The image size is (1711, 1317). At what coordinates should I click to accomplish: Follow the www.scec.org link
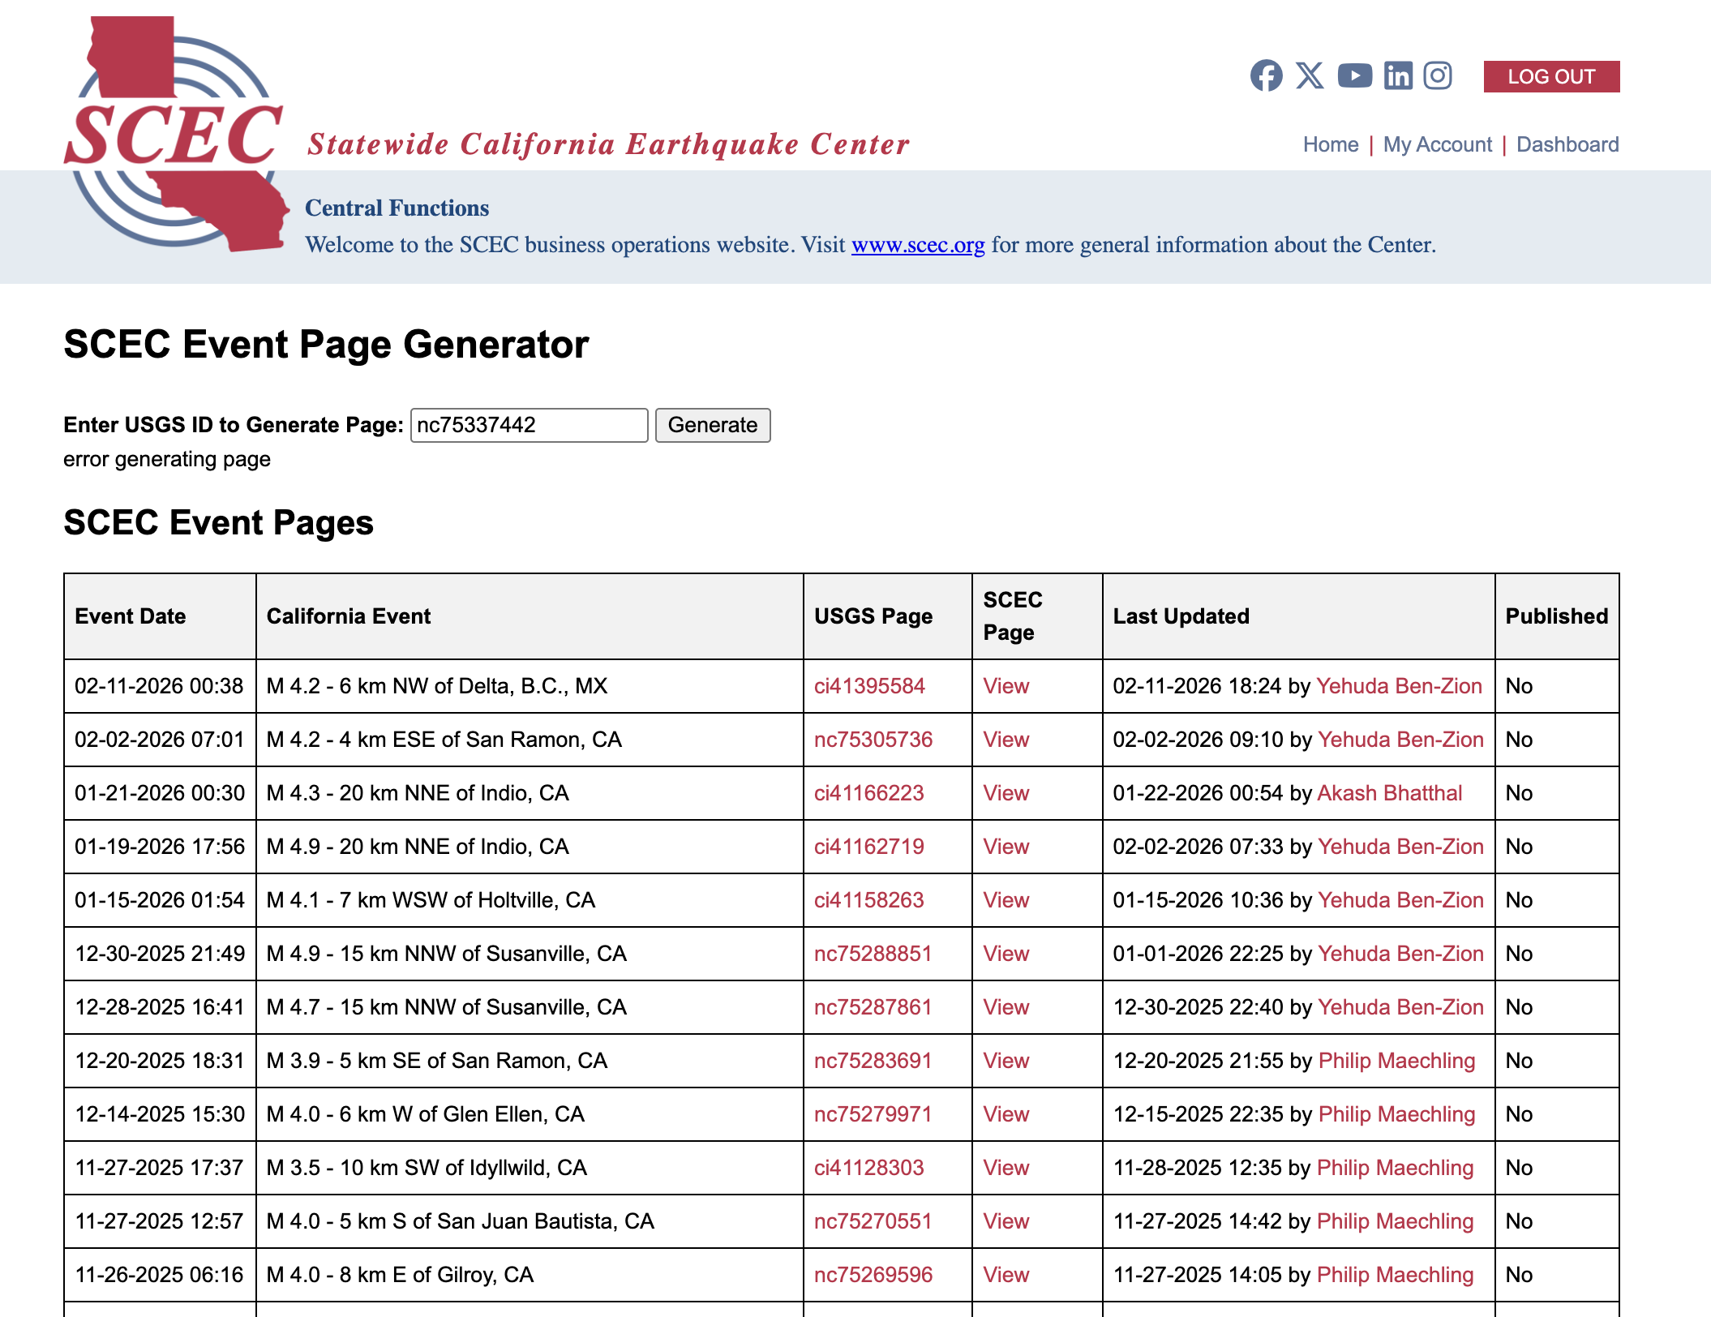[x=917, y=245]
